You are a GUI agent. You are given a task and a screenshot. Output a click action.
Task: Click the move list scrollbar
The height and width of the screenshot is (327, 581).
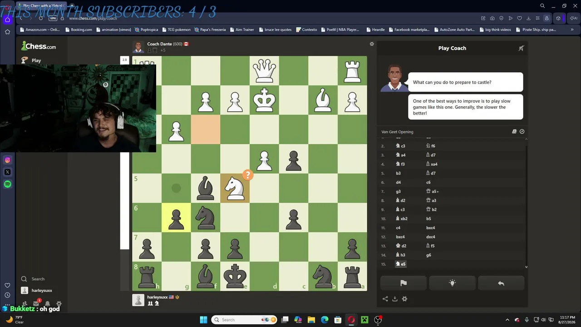[x=526, y=203]
